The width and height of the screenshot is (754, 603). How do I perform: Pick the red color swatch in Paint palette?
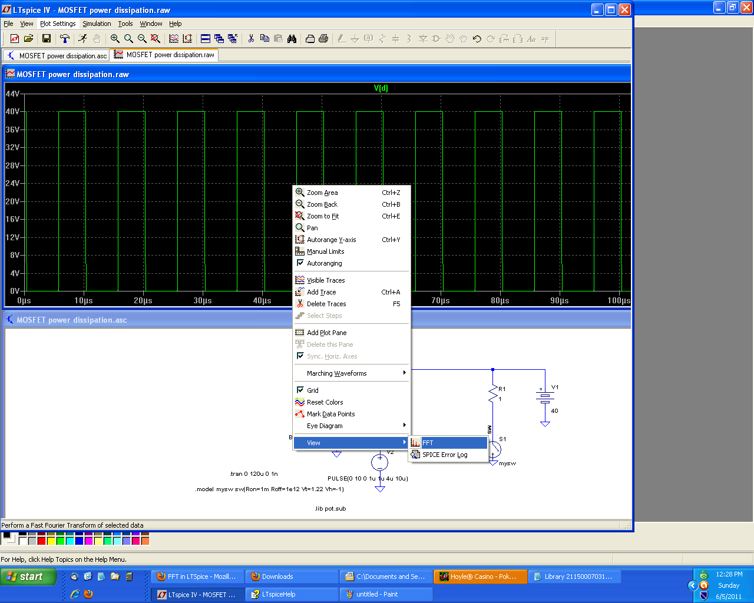coord(41,541)
